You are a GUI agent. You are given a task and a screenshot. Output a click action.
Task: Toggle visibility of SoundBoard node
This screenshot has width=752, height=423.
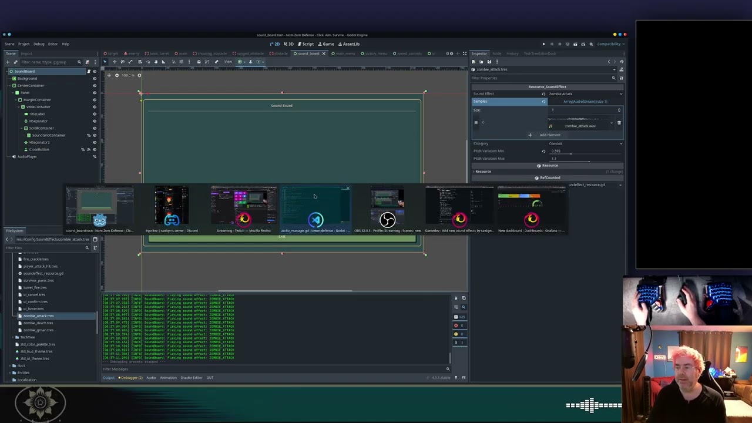coord(95,72)
